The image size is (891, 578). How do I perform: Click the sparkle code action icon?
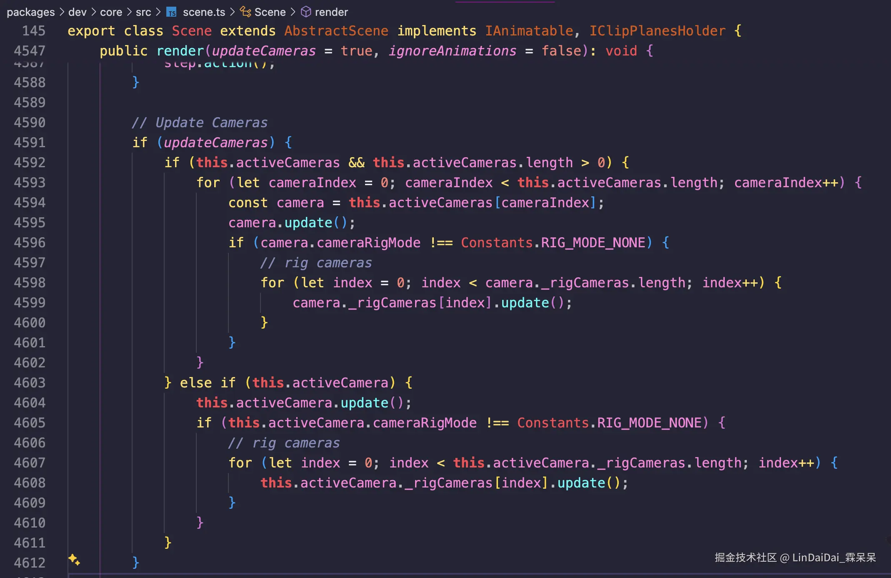[74, 559]
